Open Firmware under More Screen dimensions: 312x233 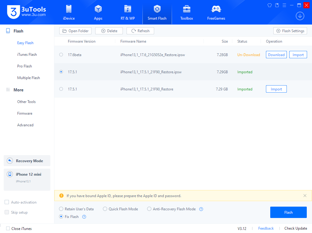click(x=25, y=113)
